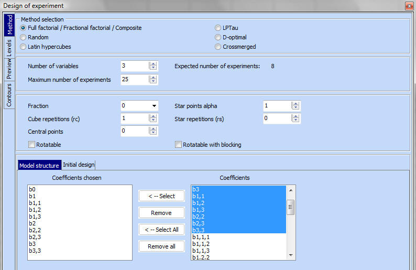Open the Levels vertical tab

tap(9, 50)
